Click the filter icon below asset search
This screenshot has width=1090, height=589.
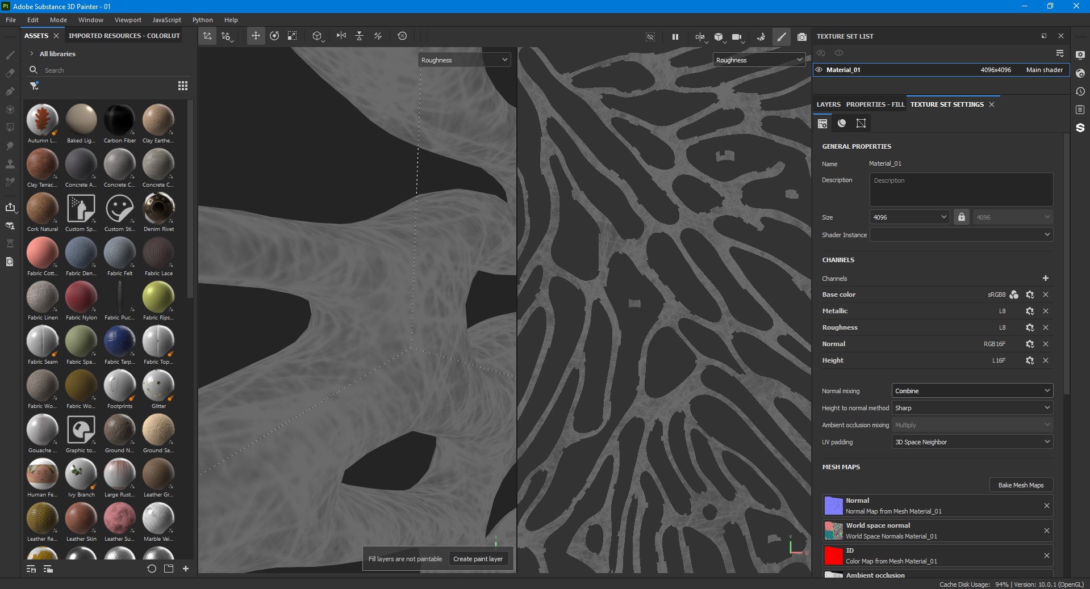point(35,86)
